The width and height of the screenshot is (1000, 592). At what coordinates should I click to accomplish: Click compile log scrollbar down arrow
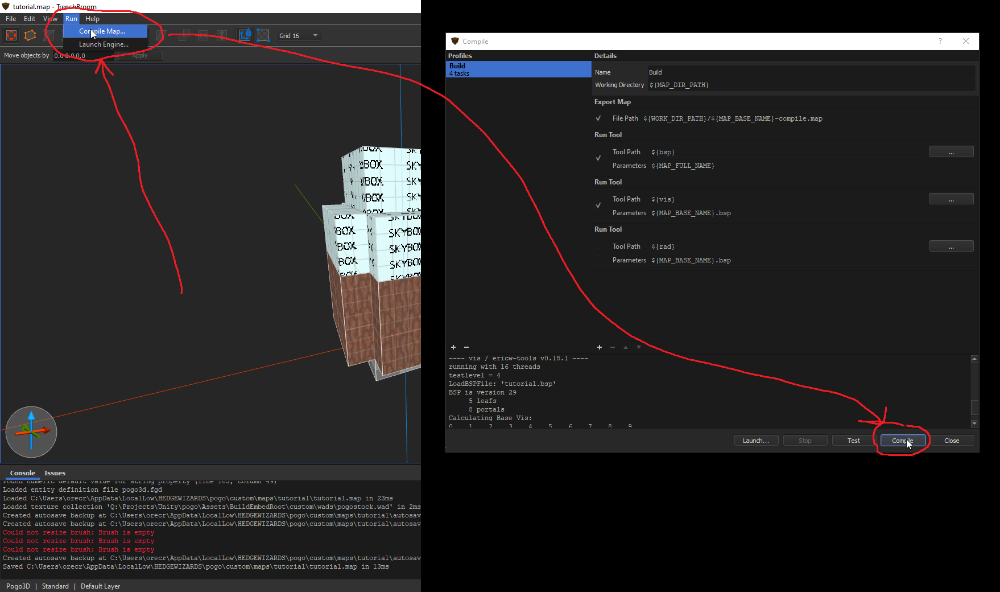click(x=974, y=424)
